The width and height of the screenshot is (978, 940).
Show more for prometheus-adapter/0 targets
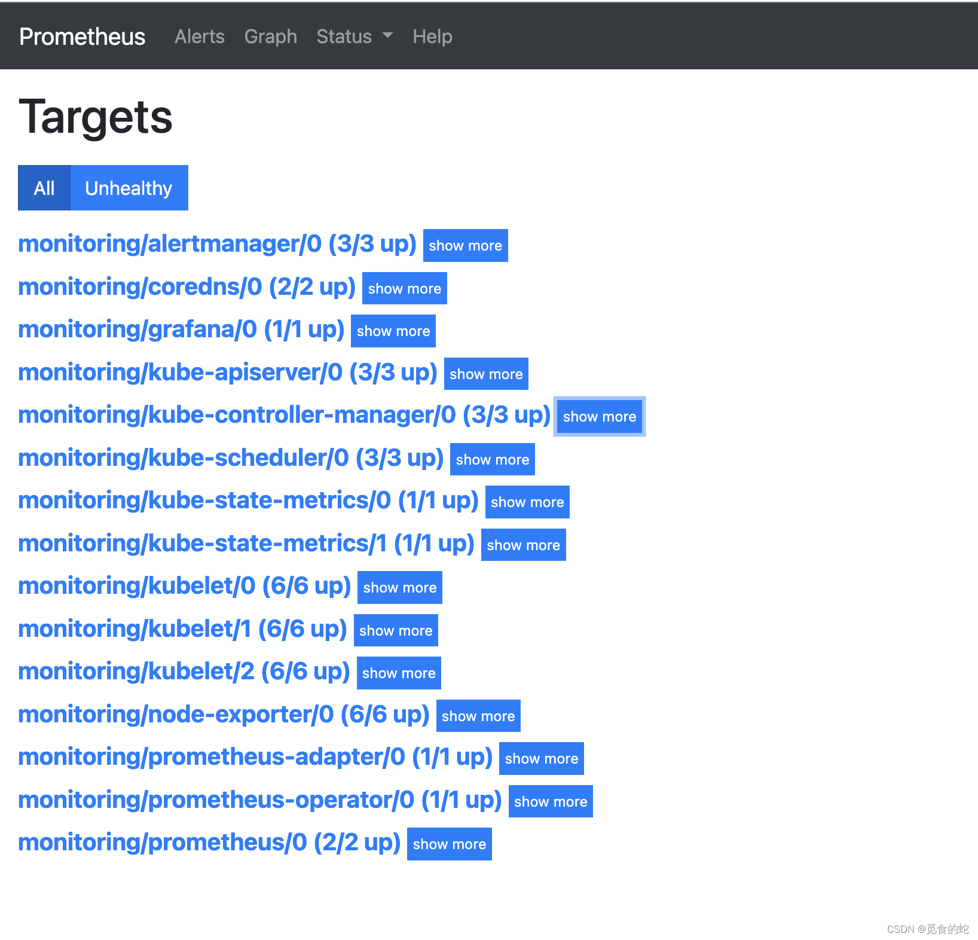point(542,758)
